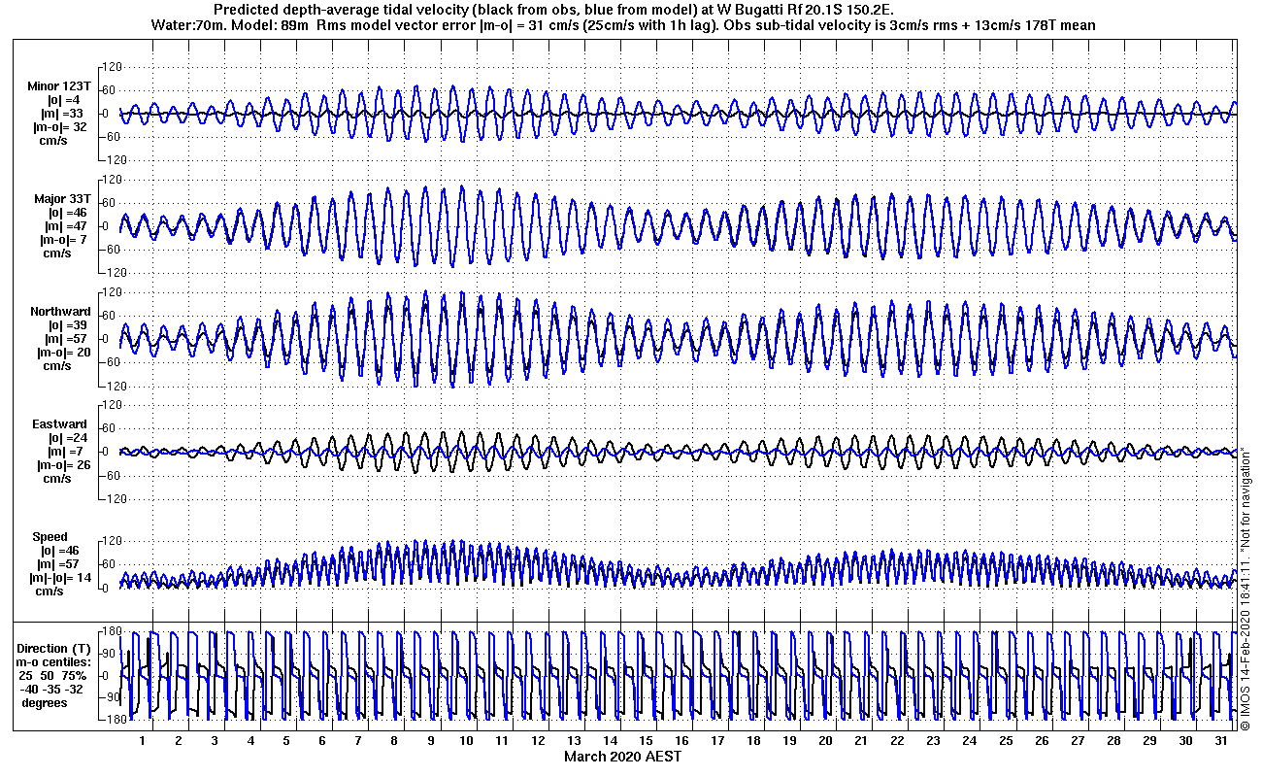The height and width of the screenshot is (777, 1262).
Task: Pick day 22 on the date axis
Action: 896,741
